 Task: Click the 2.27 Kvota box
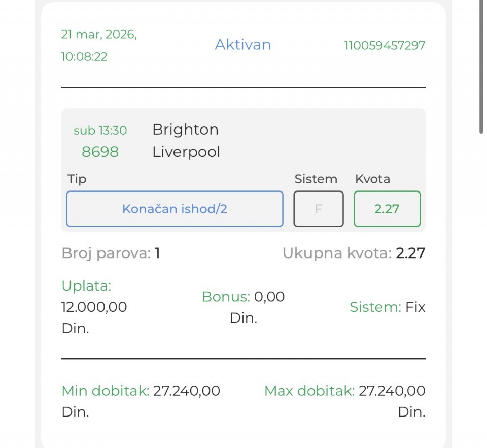[x=387, y=209]
